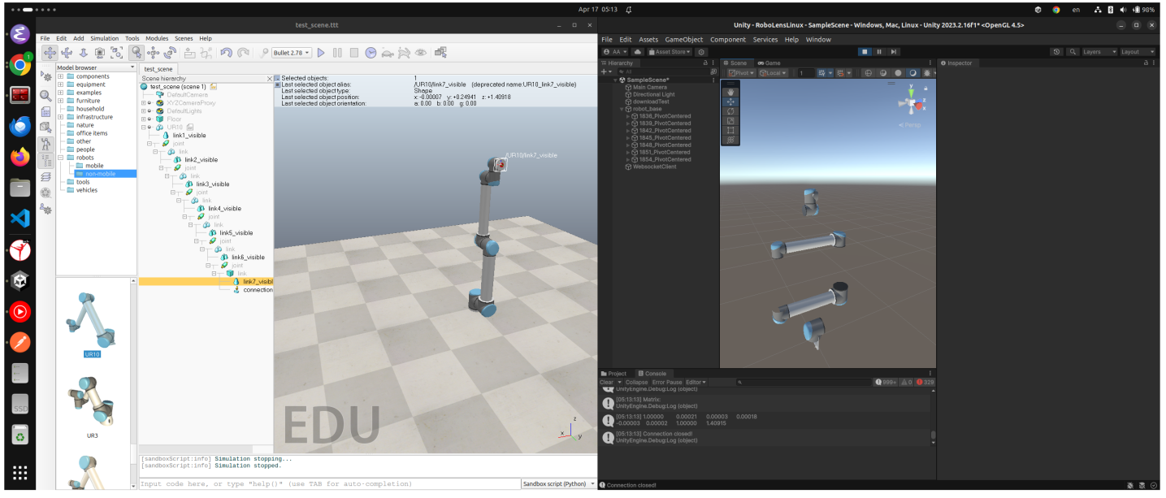Open the Modules menu in CoppeliaSim
This screenshot has height=498, width=1166.
click(x=157, y=38)
